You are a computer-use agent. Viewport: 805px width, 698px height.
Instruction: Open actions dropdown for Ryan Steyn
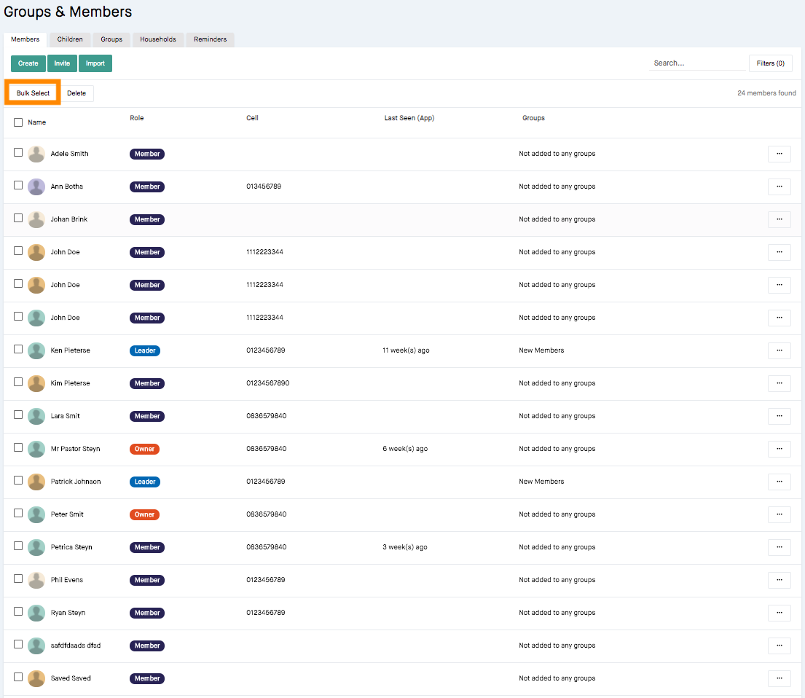(779, 613)
